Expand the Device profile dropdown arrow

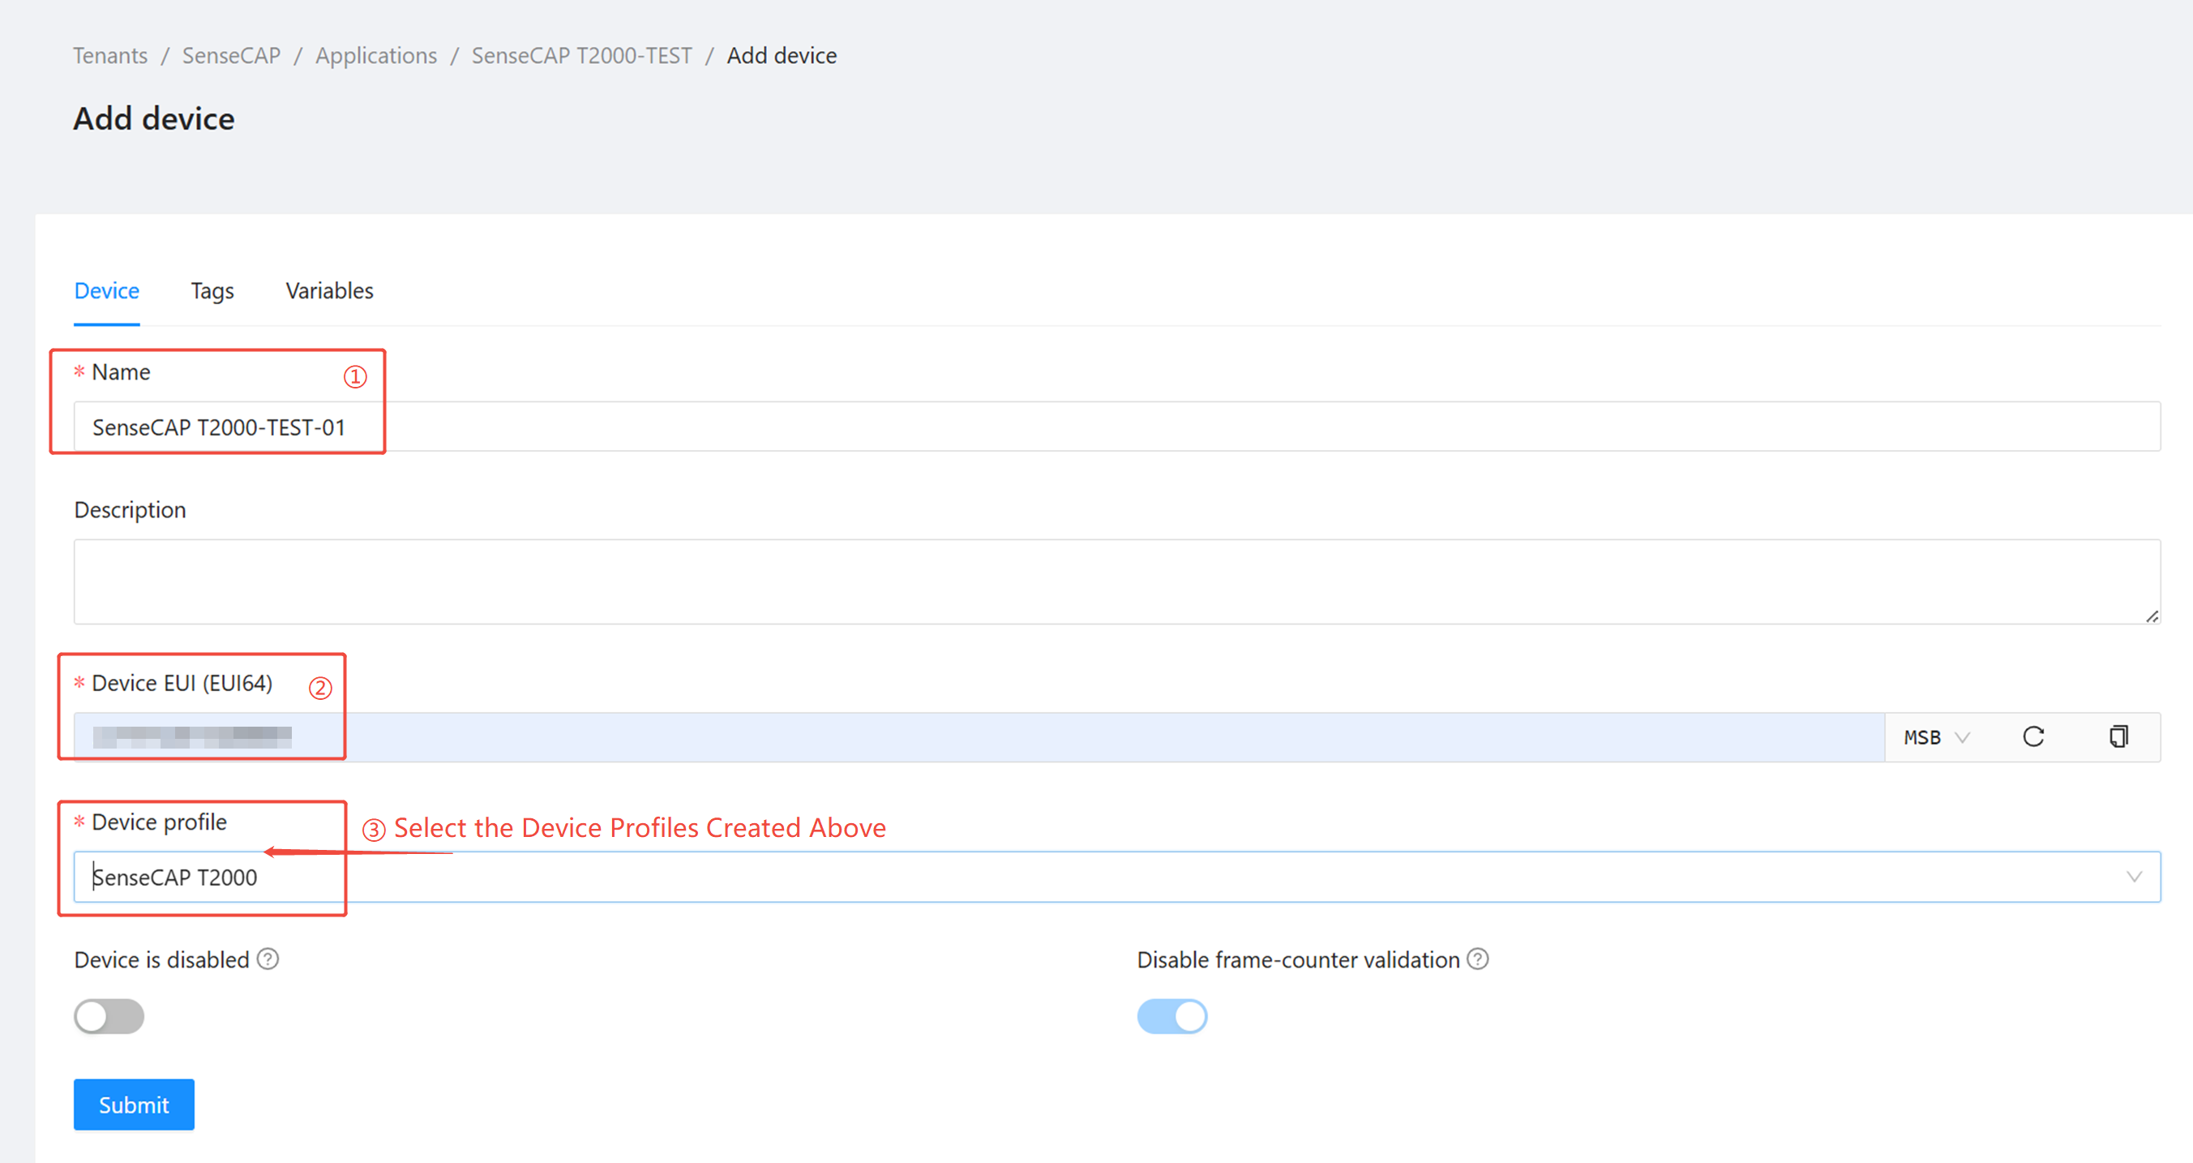click(2133, 877)
